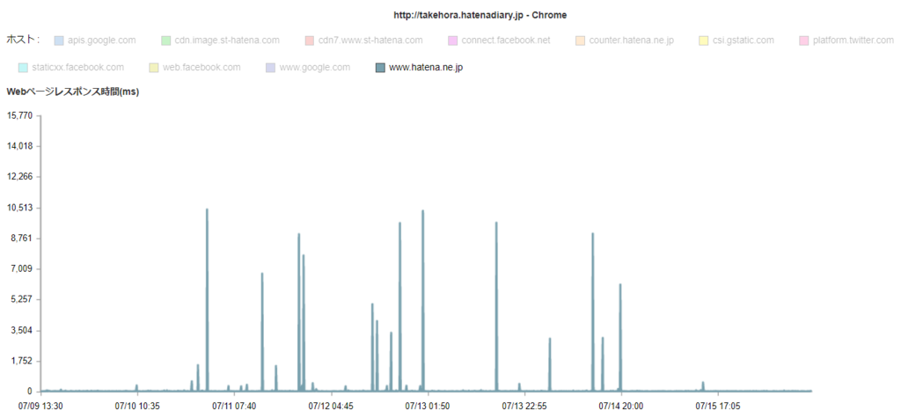Toggle apis.google.com legend color swatch
901x418 pixels.
click(x=59, y=40)
